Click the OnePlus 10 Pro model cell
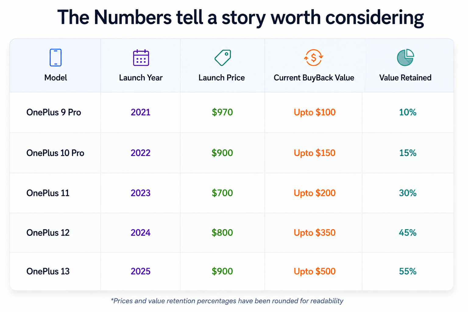This screenshot has height=312, width=468. coord(55,153)
